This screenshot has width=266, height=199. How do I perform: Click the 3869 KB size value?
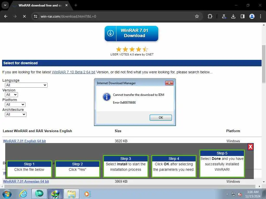(x=121, y=181)
